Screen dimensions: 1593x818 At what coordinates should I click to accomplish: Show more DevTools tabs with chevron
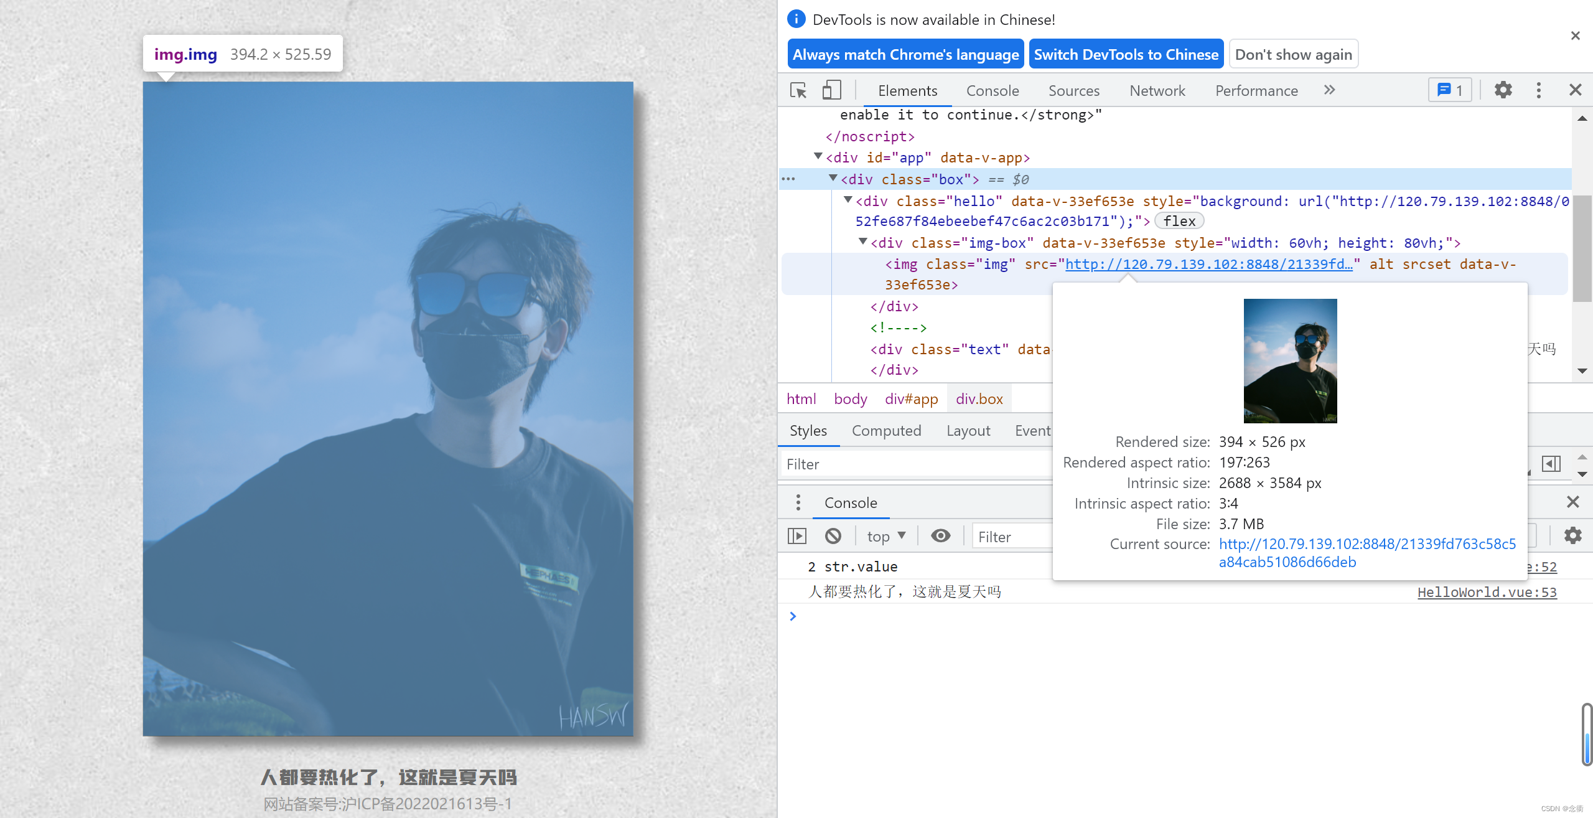point(1330,90)
